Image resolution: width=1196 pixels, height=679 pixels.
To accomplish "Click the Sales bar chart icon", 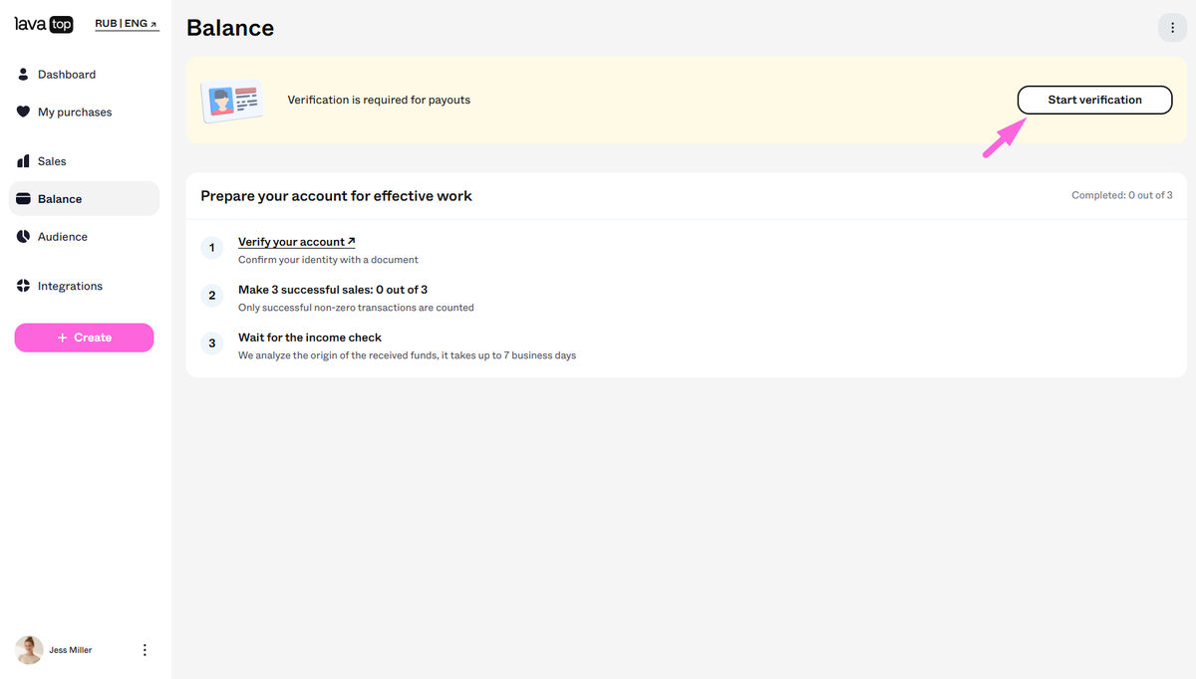I will 23,161.
